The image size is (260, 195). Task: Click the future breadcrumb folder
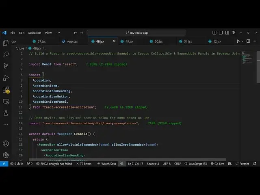tap(20, 48)
